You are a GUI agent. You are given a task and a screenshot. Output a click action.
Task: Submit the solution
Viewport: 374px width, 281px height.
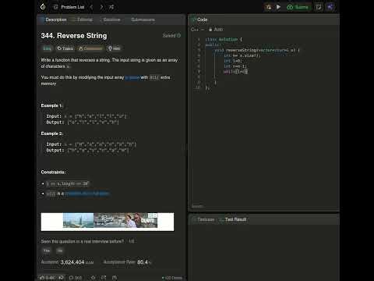298,7
